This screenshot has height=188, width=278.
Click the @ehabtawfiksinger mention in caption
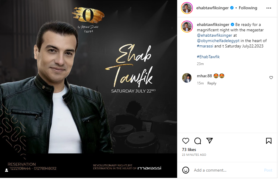214,35
